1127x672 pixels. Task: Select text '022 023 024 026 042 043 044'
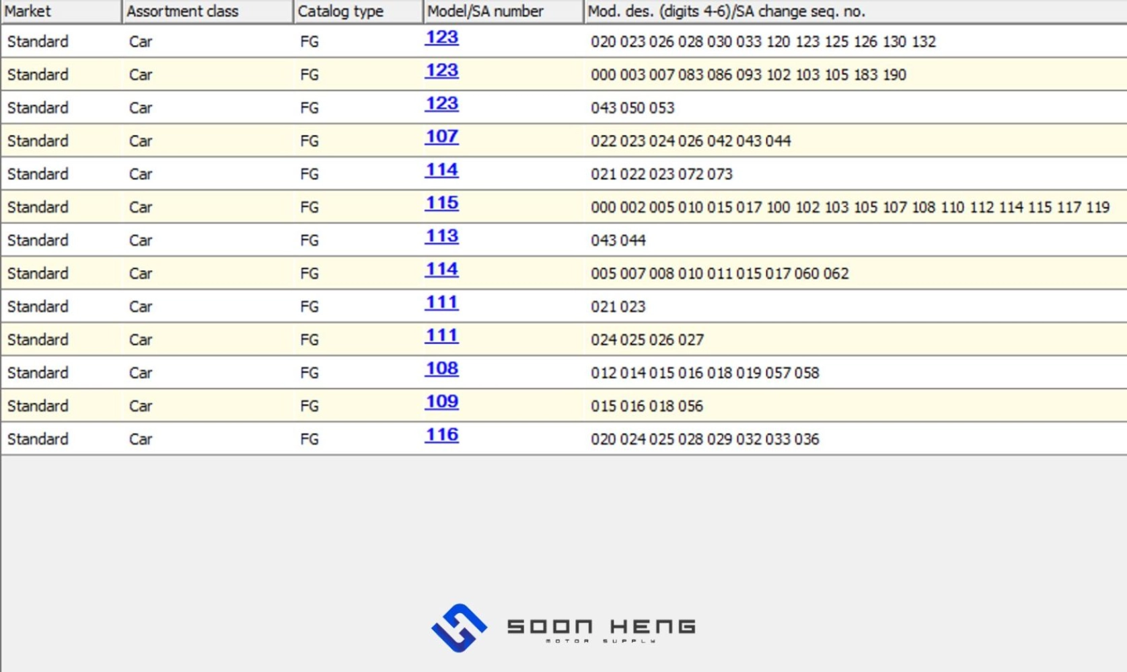click(x=691, y=141)
